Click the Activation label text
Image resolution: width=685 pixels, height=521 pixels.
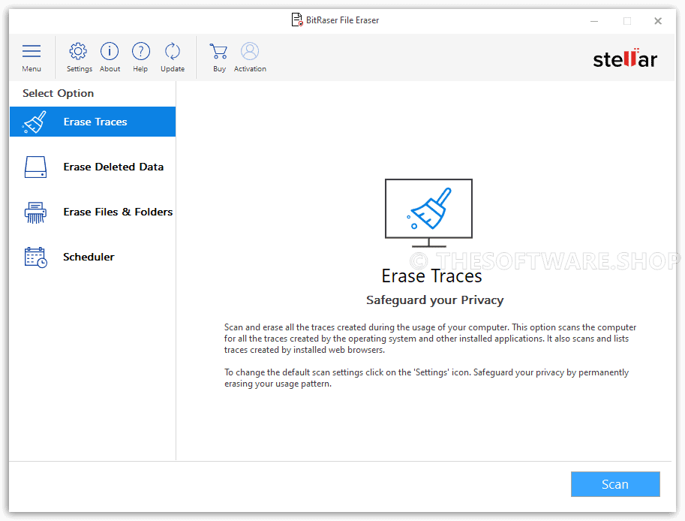coord(250,69)
